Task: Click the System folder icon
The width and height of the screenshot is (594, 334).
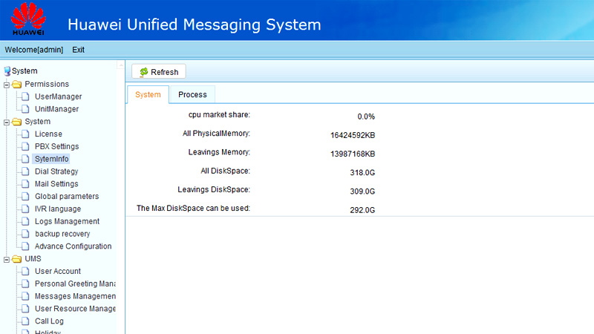Action: (16, 122)
